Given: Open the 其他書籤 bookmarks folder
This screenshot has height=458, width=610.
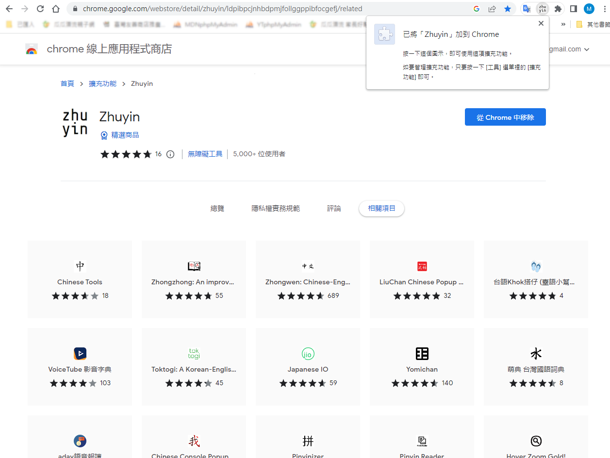Looking at the screenshot, I should click(x=593, y=24).
